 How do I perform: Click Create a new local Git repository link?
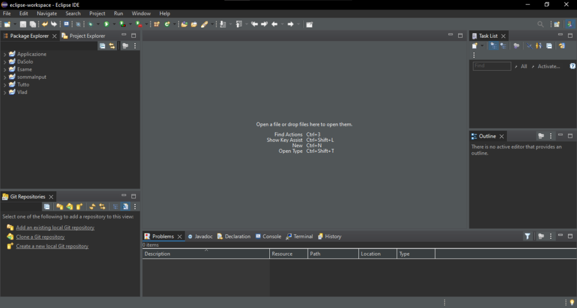pyautogui.click(x=52, y=246)
